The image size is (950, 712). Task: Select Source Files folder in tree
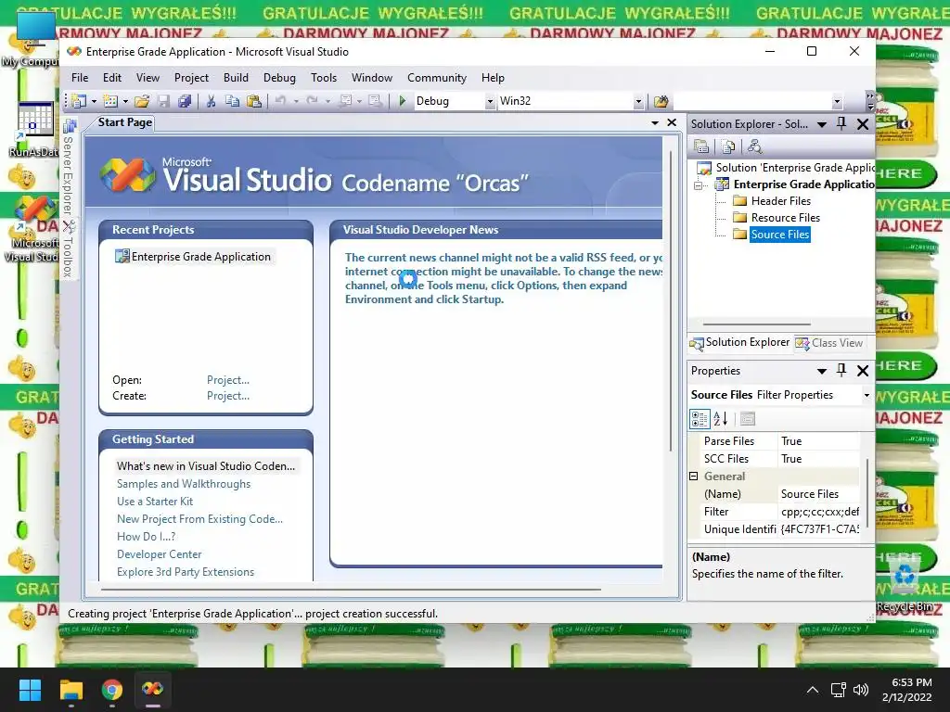[x=779, y=235]
